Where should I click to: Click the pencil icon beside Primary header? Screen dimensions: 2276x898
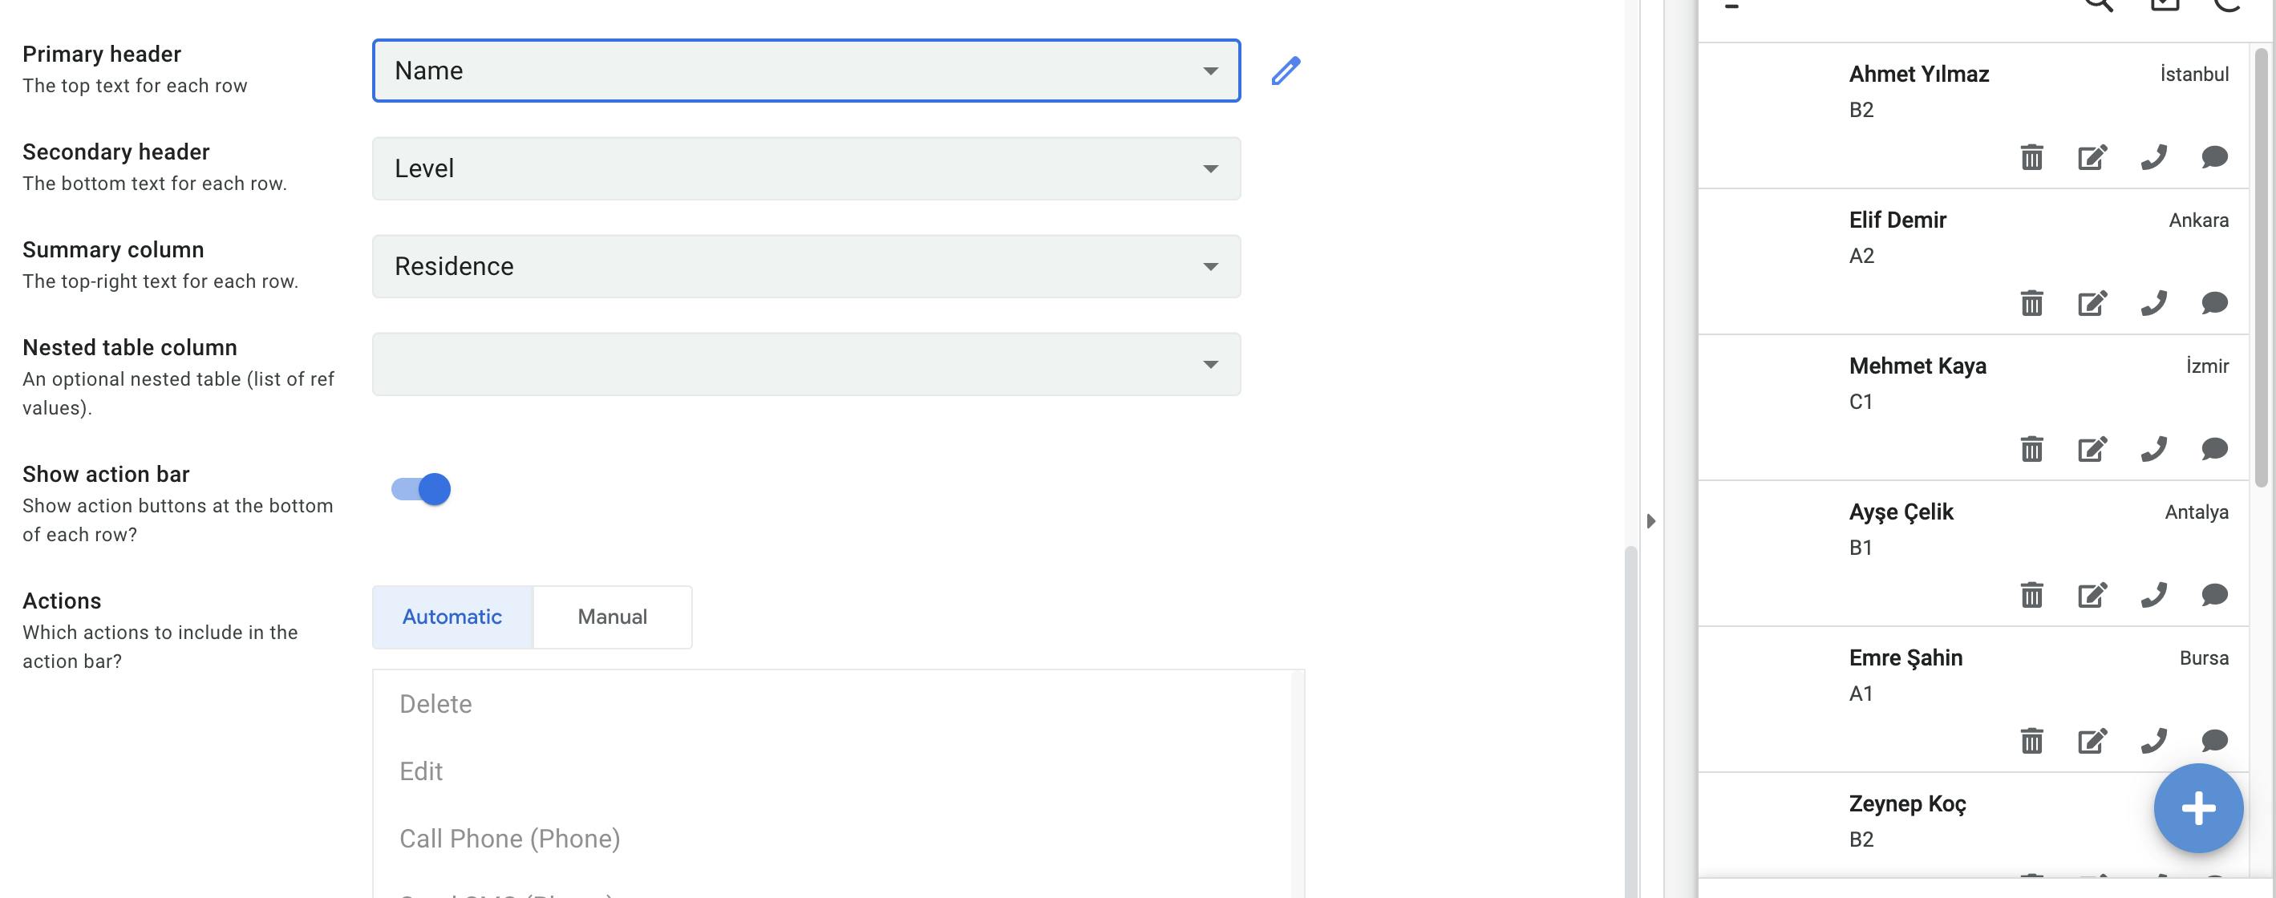click(1286, 71)
